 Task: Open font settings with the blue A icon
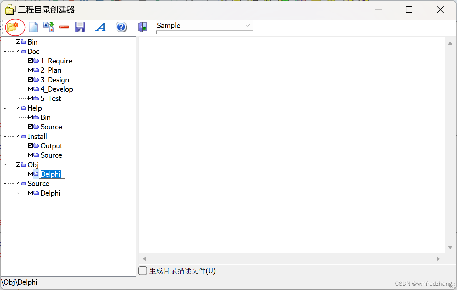[100, 27]
